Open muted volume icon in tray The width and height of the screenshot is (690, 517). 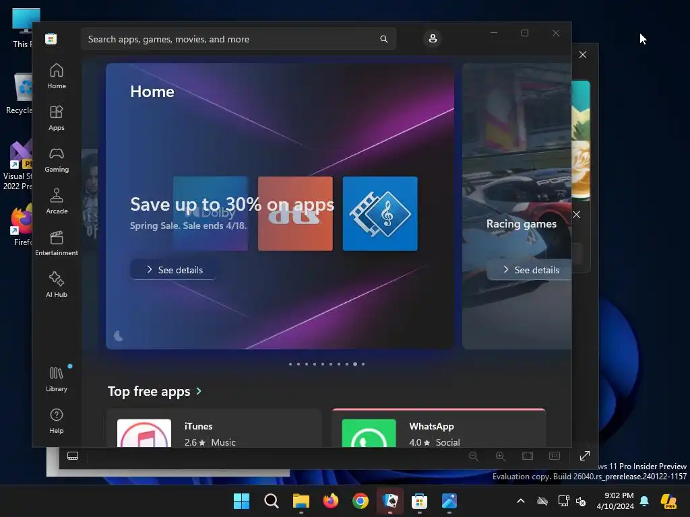(581, 501)
